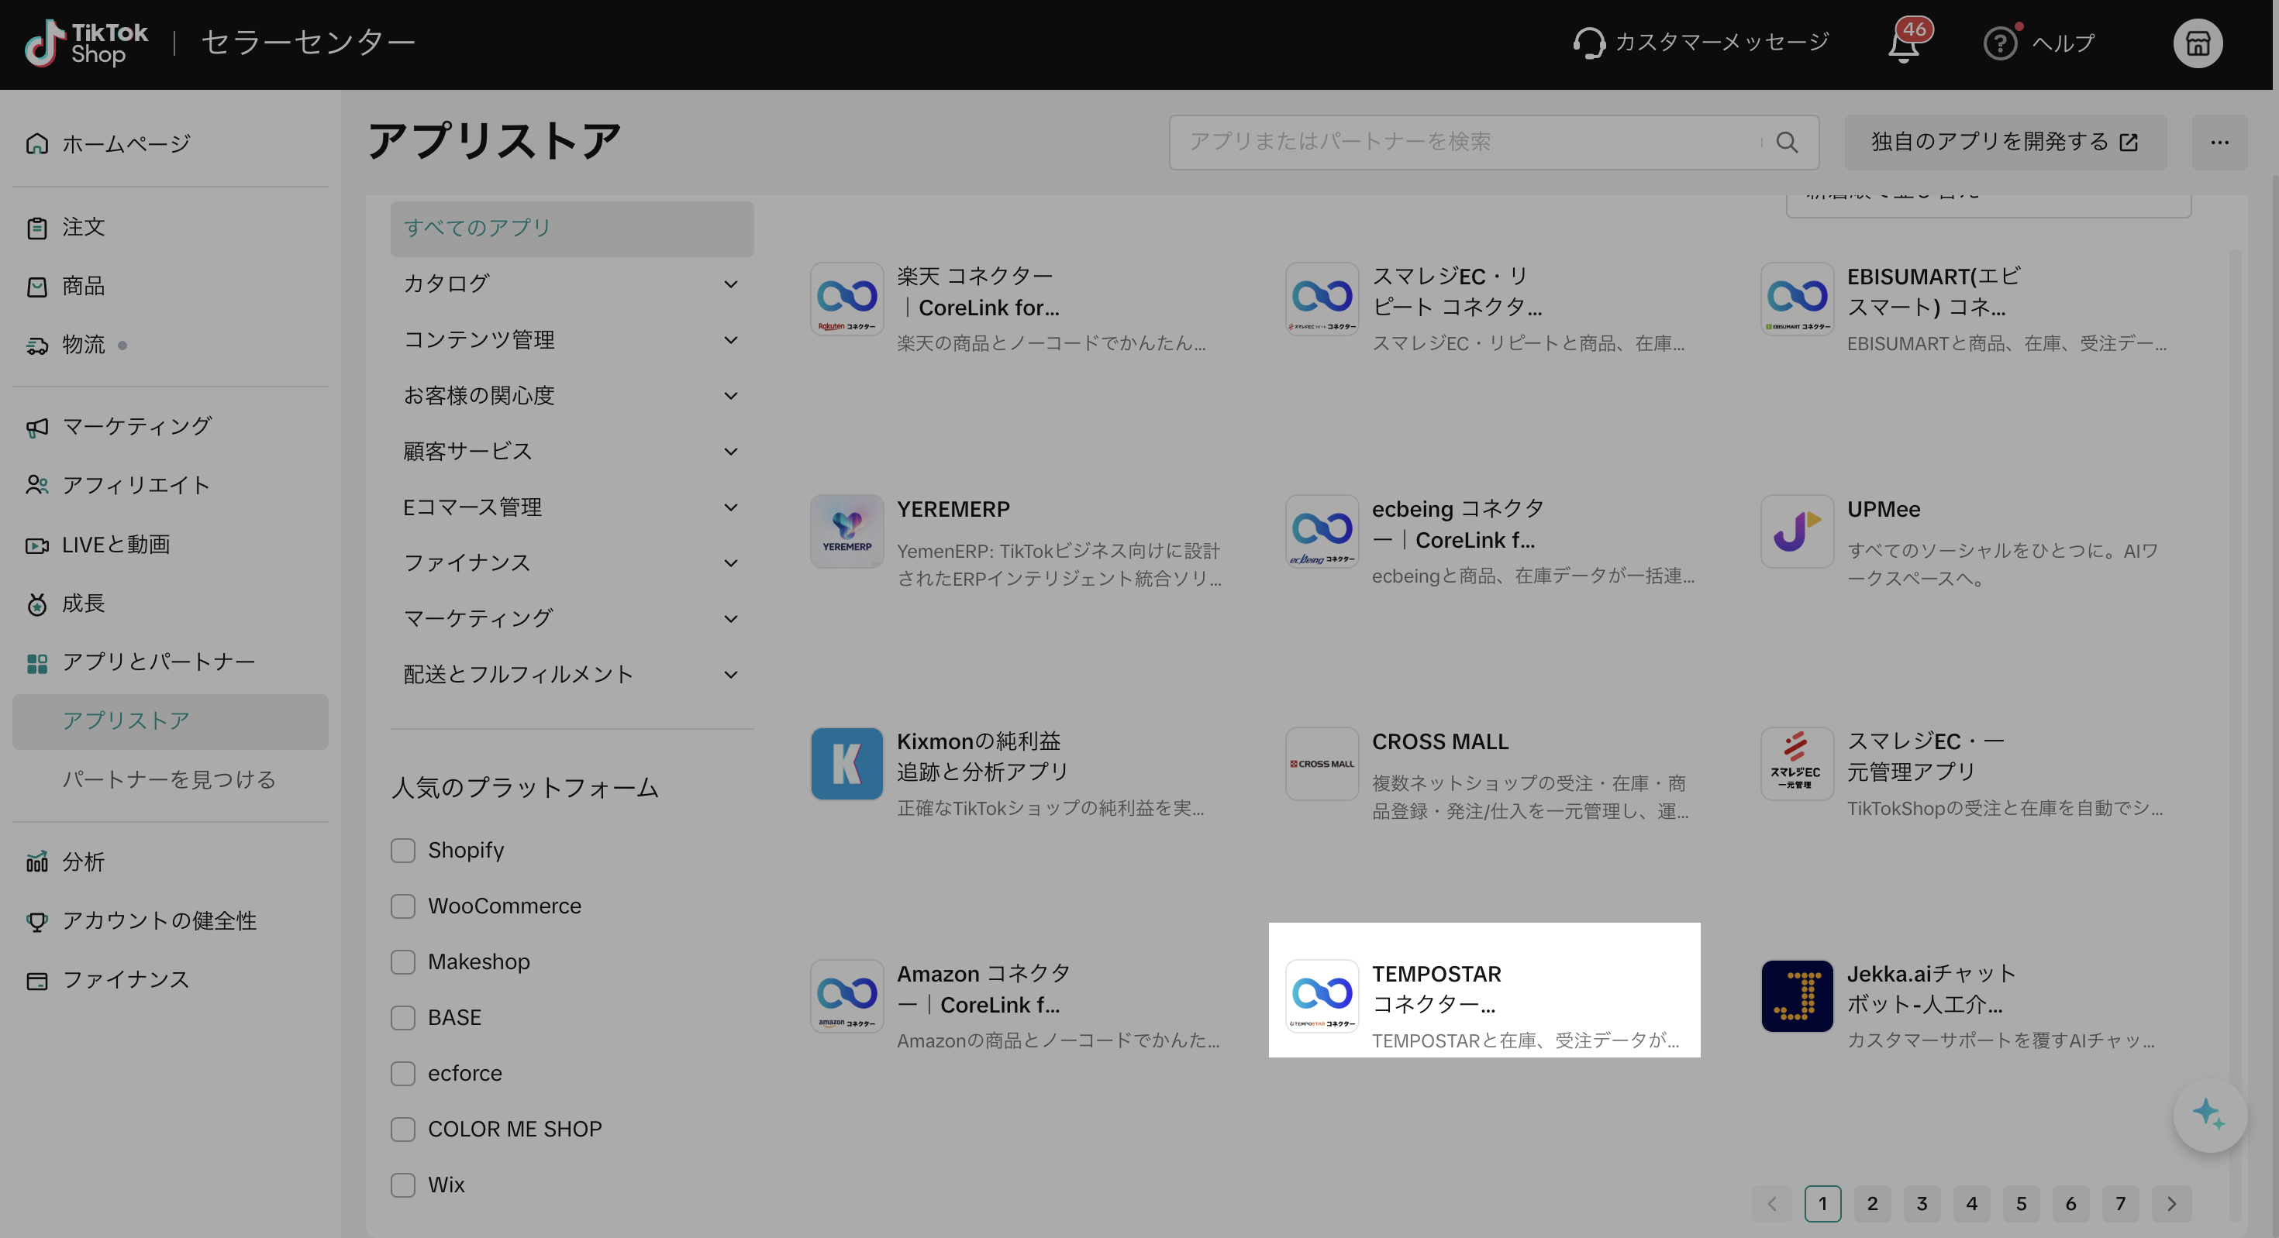Viewport: 2279px width, 1238px height.
Task: Enable the WooCommerce filter checkbox
Action: point(403,906)
